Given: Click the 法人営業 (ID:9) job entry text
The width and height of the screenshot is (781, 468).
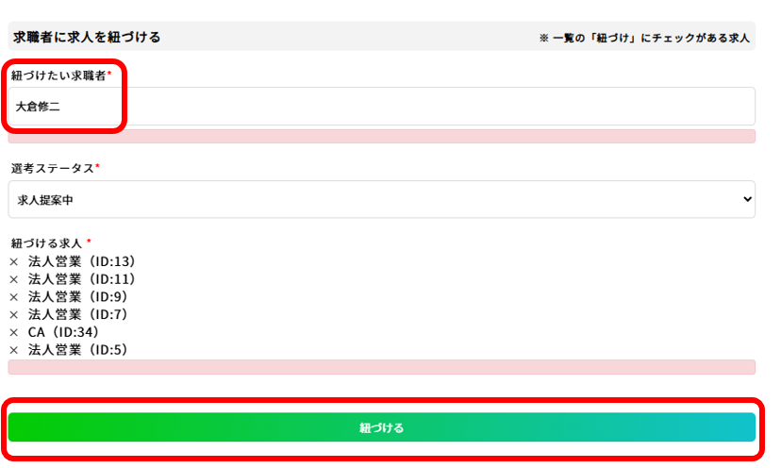Looking at the screenshot, I should pos(78,297).
